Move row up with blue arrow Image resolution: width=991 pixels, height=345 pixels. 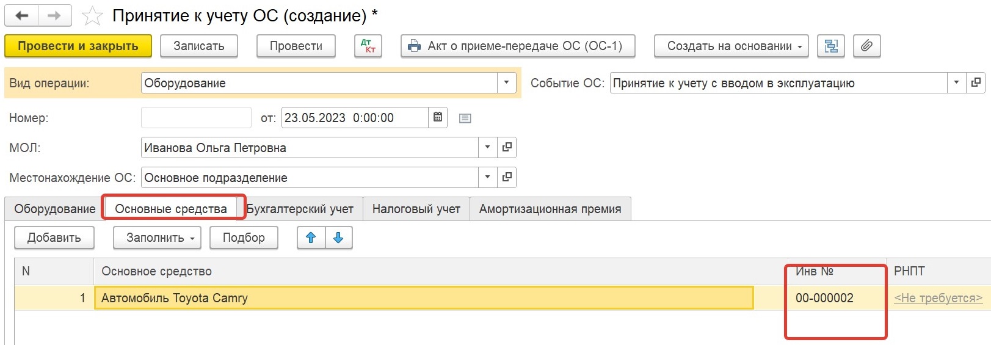[311, 238]
